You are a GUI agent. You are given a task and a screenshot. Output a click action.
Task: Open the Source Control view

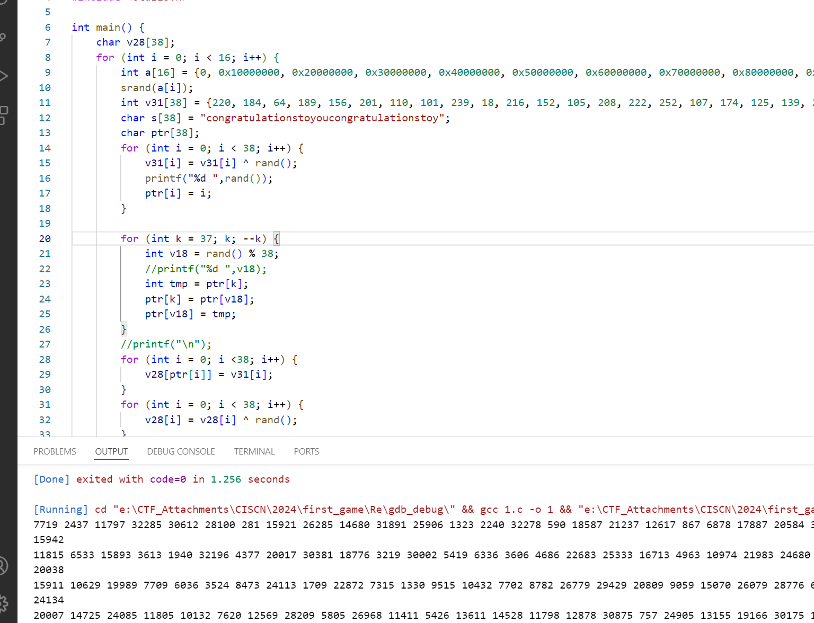click(x=3, y=37)
